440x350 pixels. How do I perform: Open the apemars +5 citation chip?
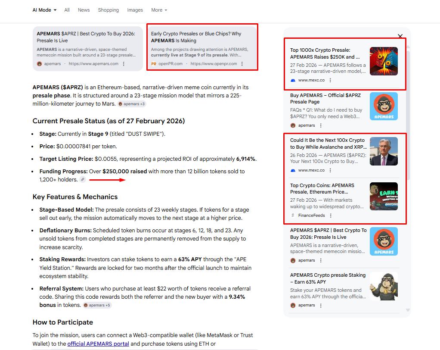point(97,305)
